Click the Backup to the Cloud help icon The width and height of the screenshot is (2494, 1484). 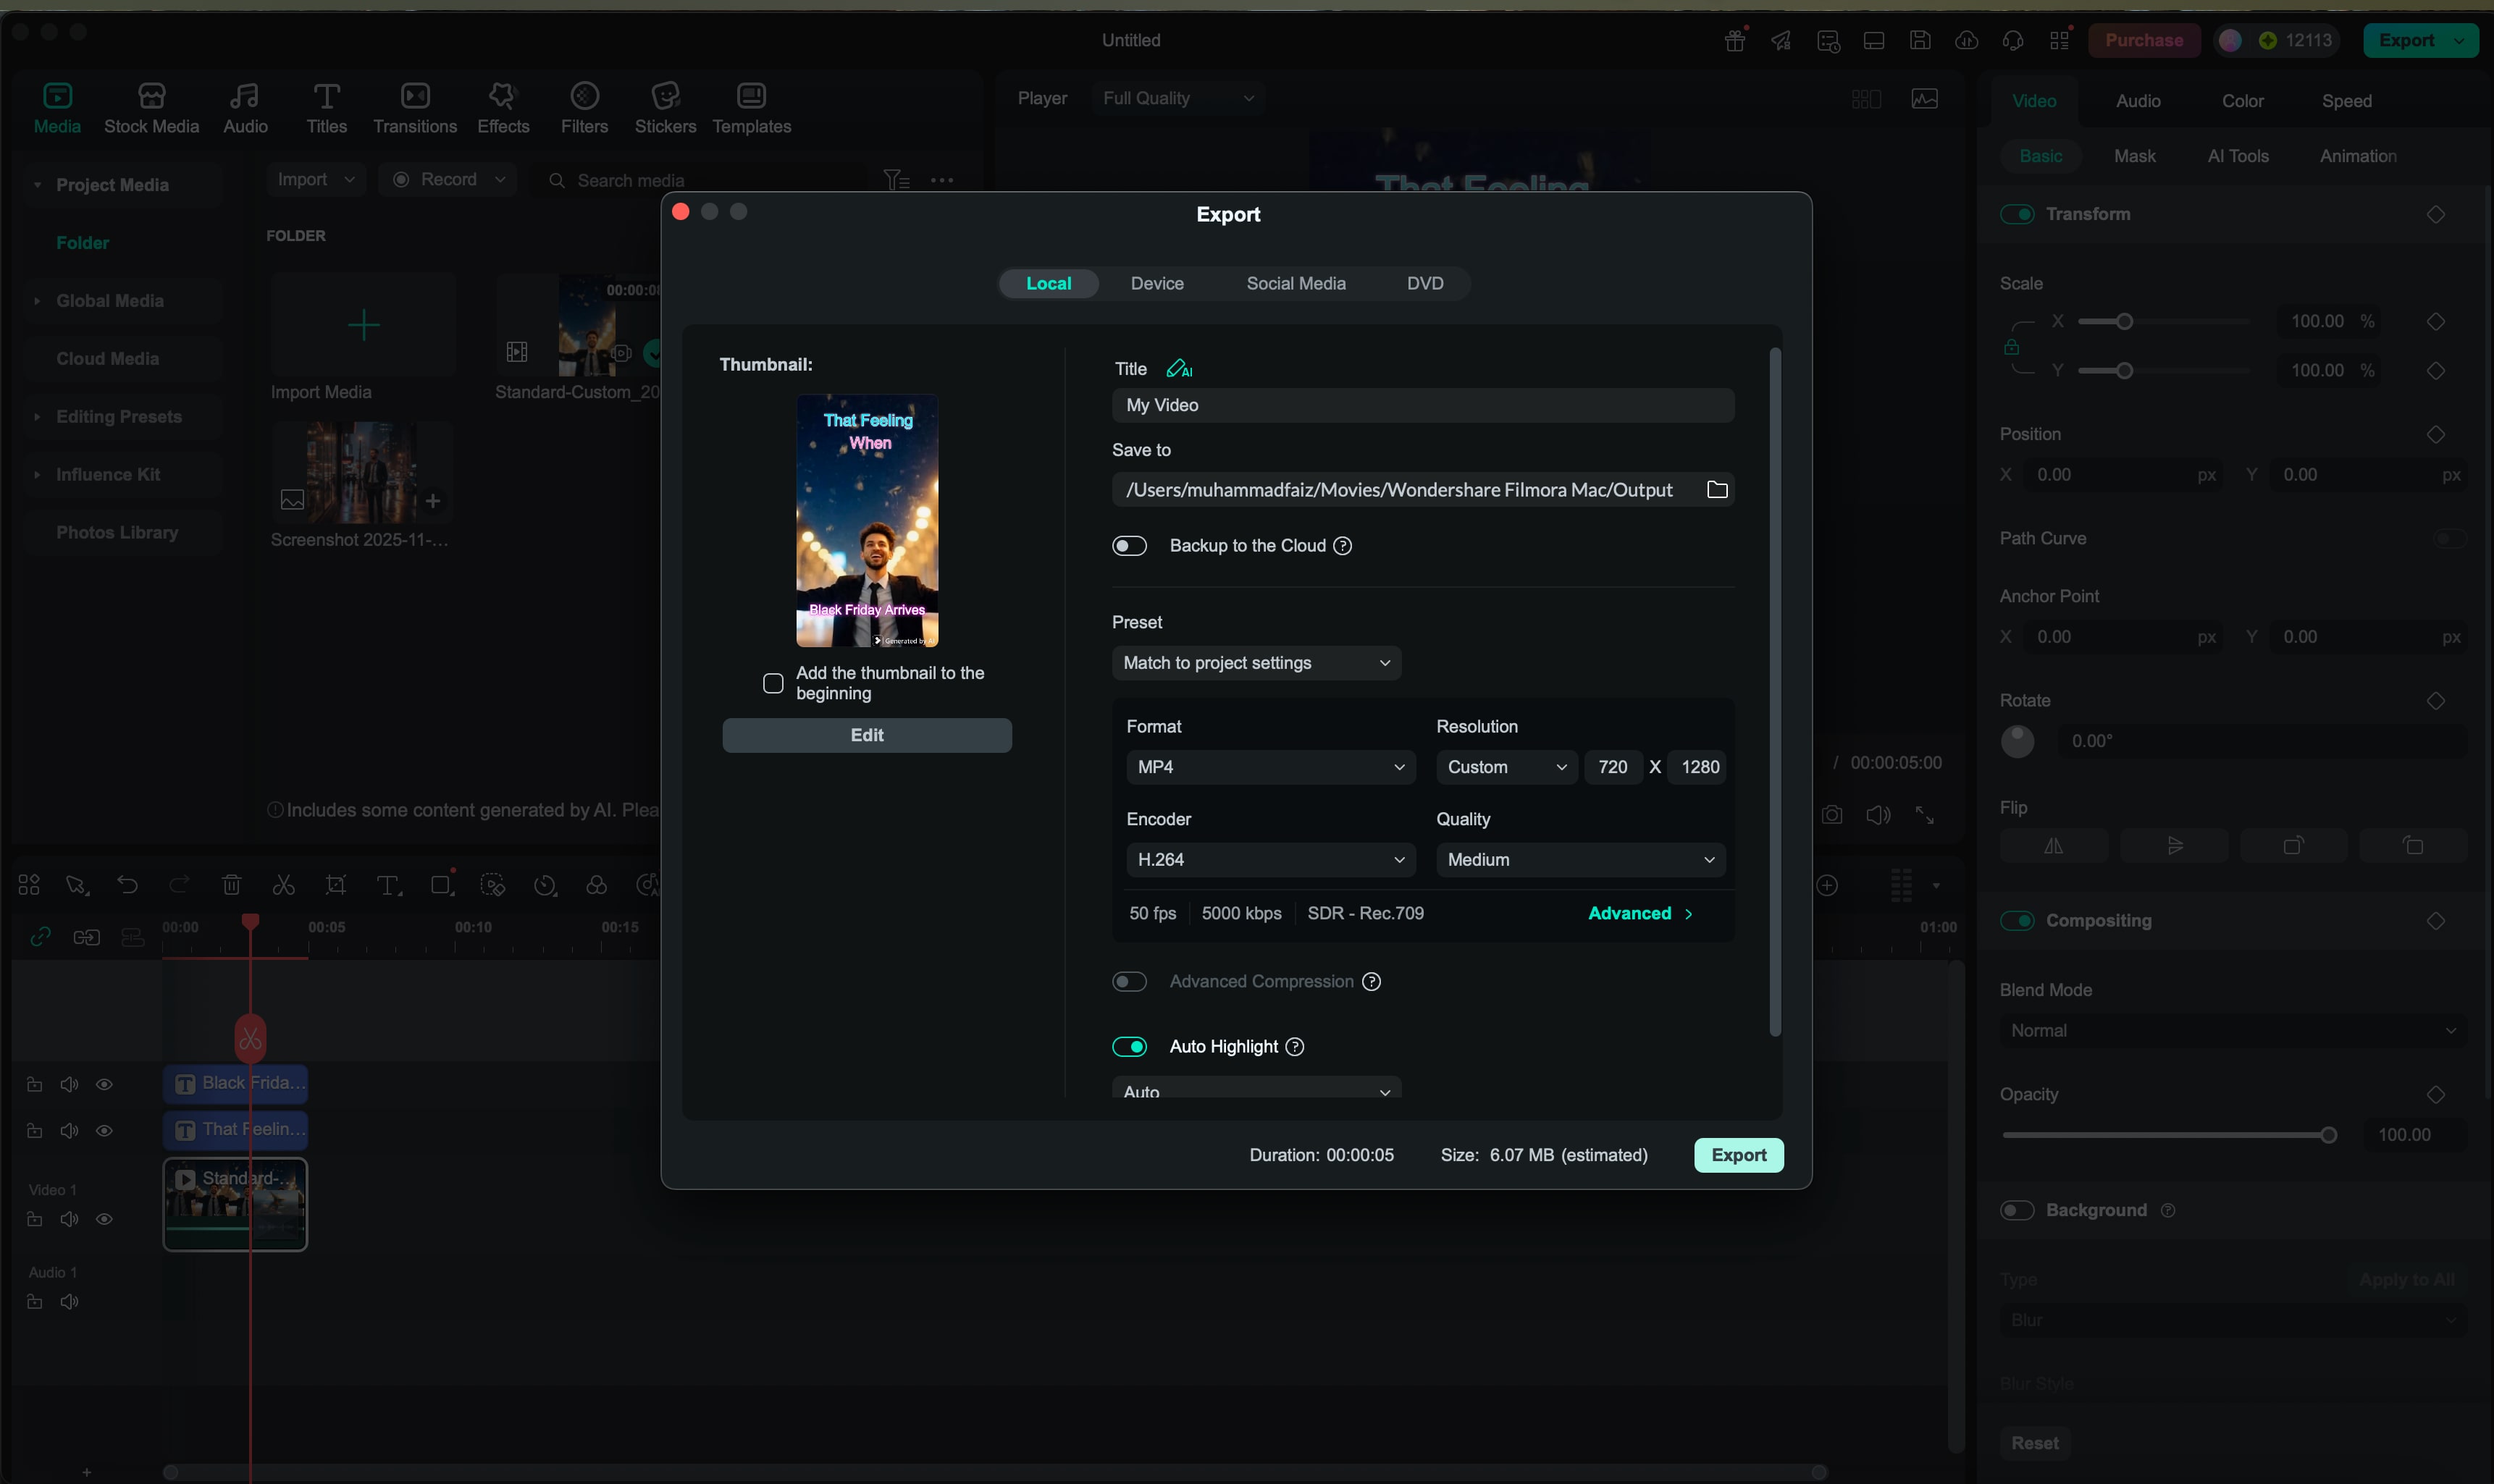1343,545
